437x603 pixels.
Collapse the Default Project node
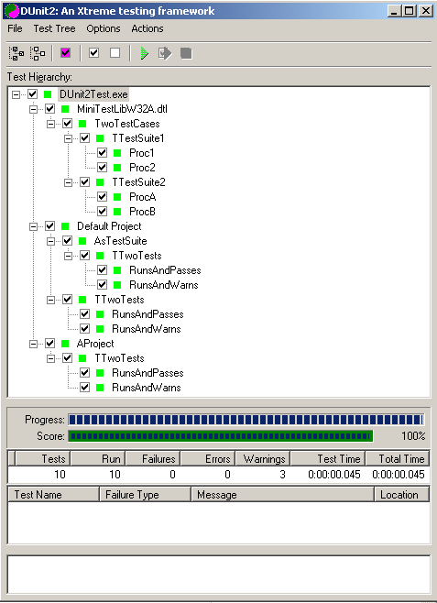pyautogui.click(x=33, y=226)
